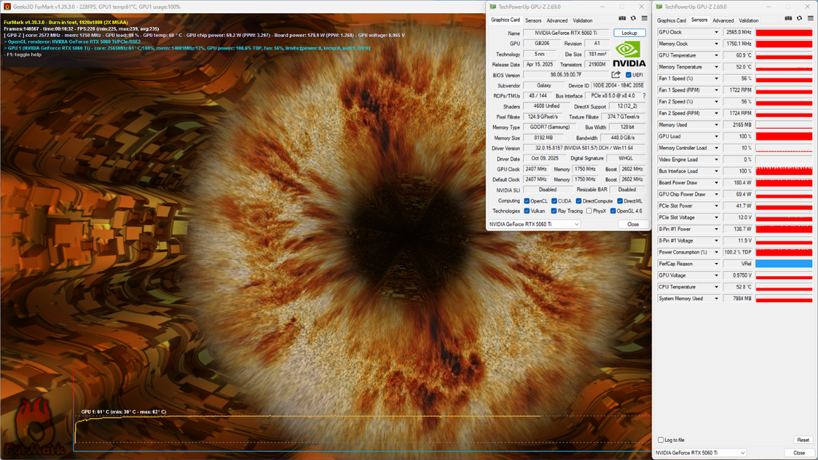Image resolution: width=818 pixels, height=460 pixels.
Task: Click Close button in Graphics Card window
Action: click(x=633, y=225)
